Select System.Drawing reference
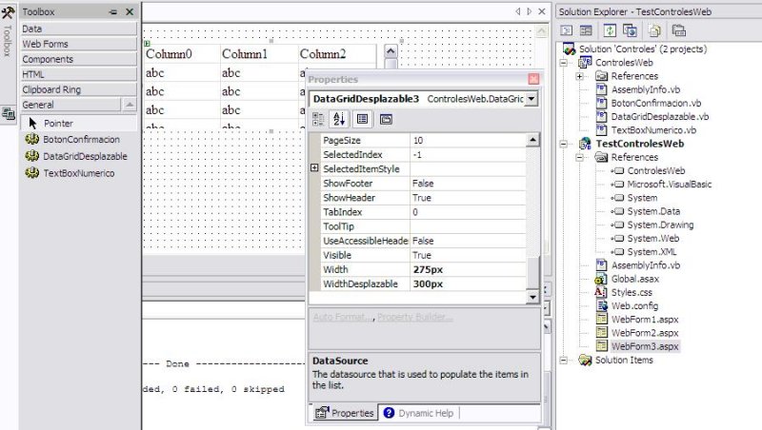762x430 pixels. coord(660,225)
